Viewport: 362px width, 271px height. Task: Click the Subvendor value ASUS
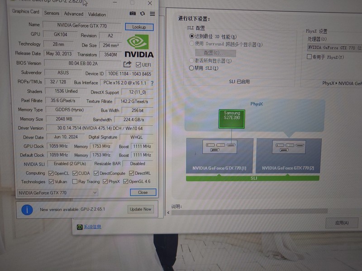(63, 73)
